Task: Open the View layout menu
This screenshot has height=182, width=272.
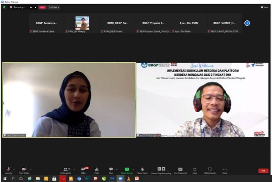Action: click(265, 7)
